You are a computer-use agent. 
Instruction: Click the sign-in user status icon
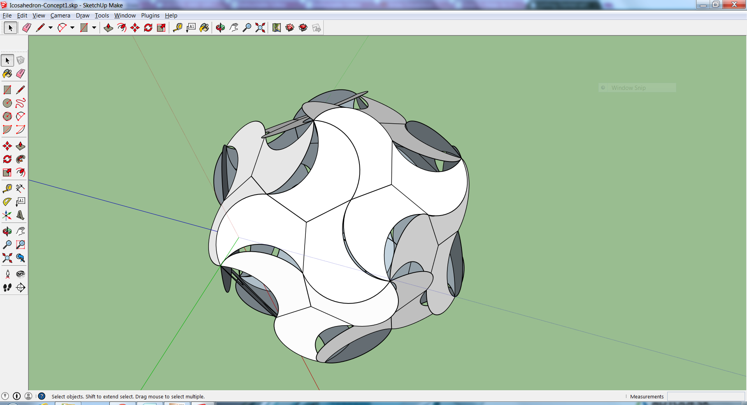(x=28, y=396)
